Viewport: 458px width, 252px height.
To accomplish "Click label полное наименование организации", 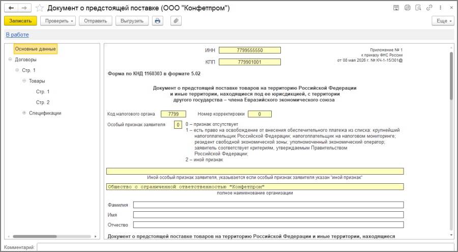I will click(x=255, y=193).
